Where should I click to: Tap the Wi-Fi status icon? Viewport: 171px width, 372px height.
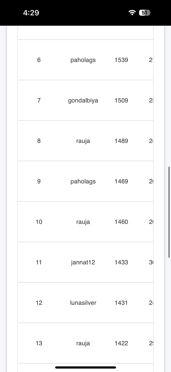pyautogui.click(x=132, y=13)
